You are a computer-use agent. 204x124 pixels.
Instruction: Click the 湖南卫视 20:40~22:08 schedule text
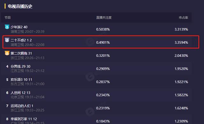pyautogui.click(x=27, y=45)
